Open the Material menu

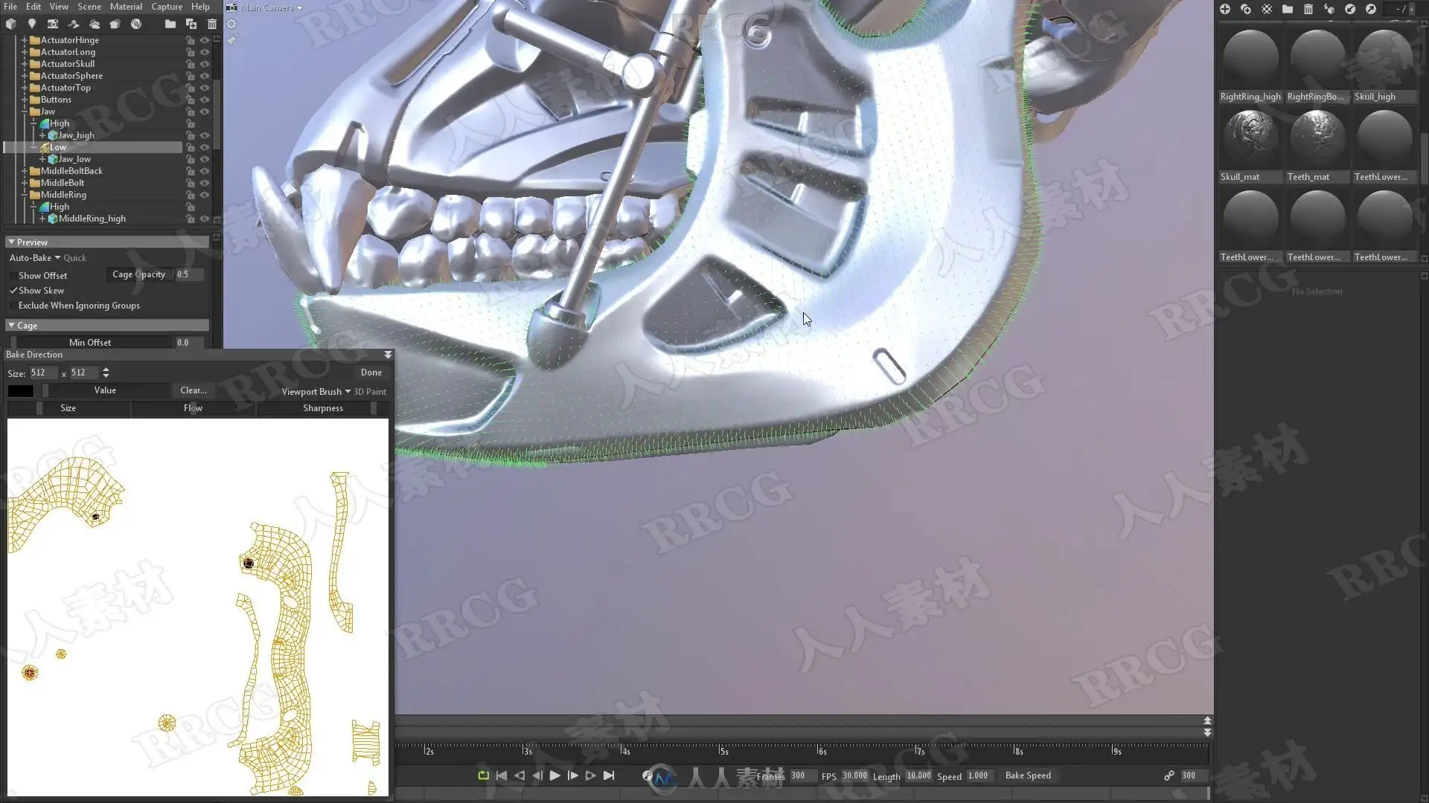126,7
